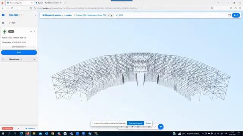Open the Windows Start menu
Viewport: 243px width, 136px height.
pos(3,133)
